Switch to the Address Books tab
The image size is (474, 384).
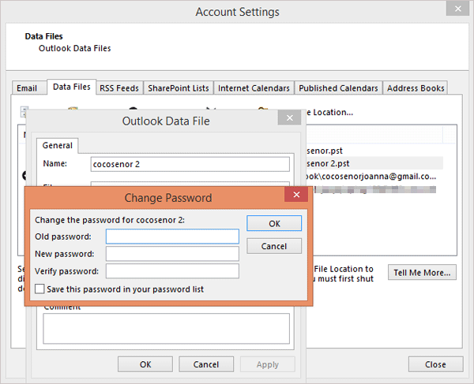click(x=416, y=88)
